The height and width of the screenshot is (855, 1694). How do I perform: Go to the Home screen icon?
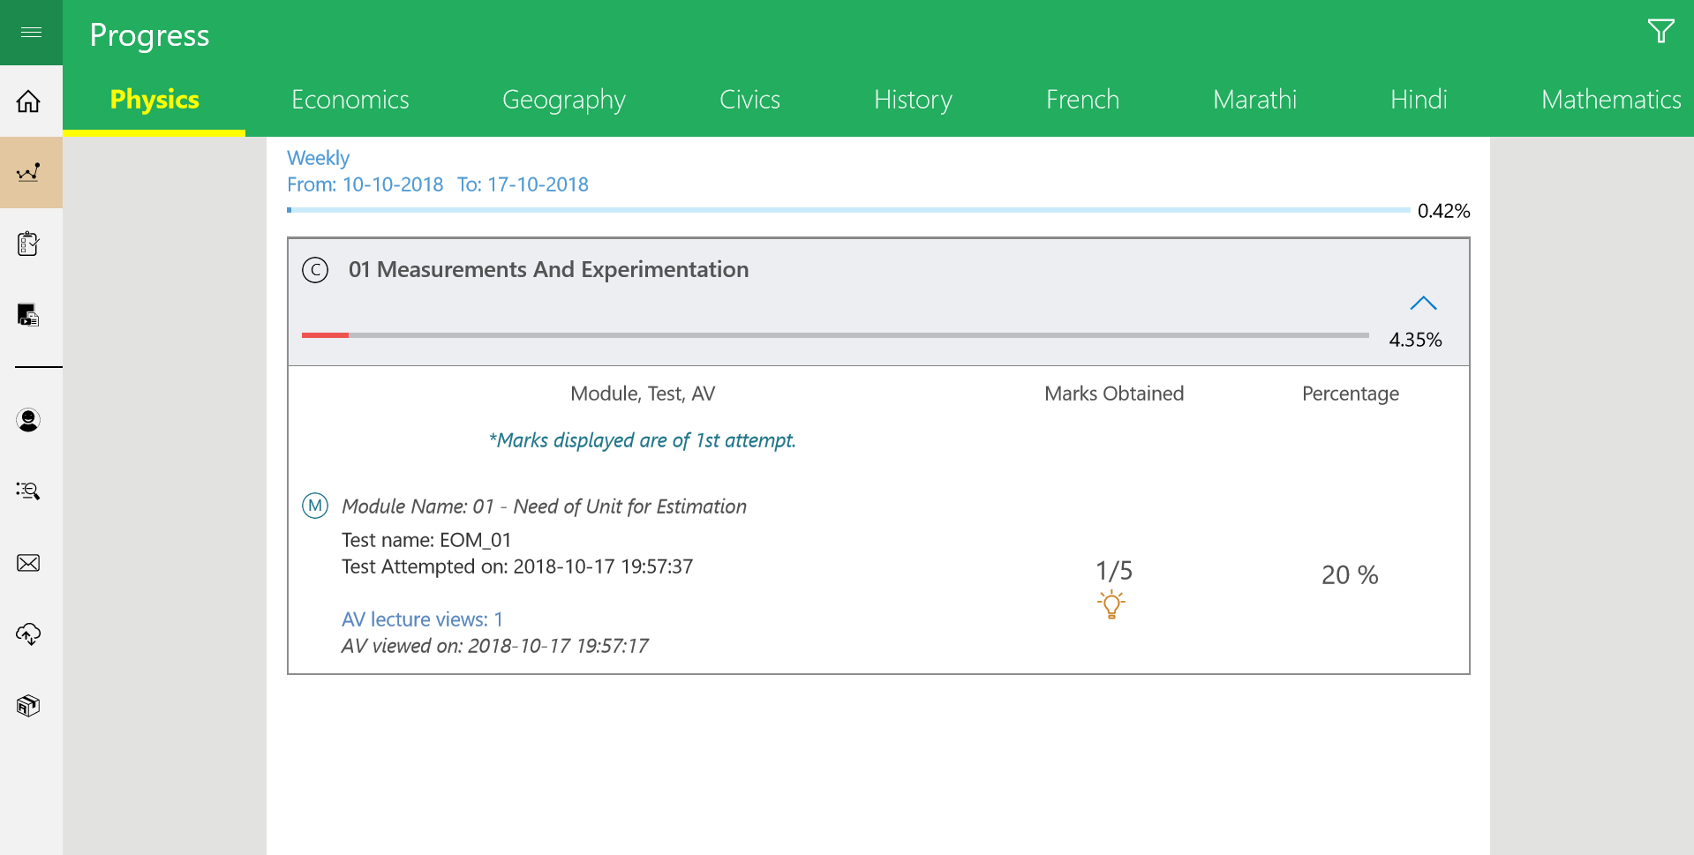pos(29,101)
